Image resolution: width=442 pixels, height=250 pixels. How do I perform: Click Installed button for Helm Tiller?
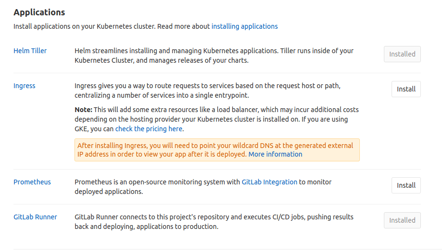pyautogui.click(x=402, y=54)
